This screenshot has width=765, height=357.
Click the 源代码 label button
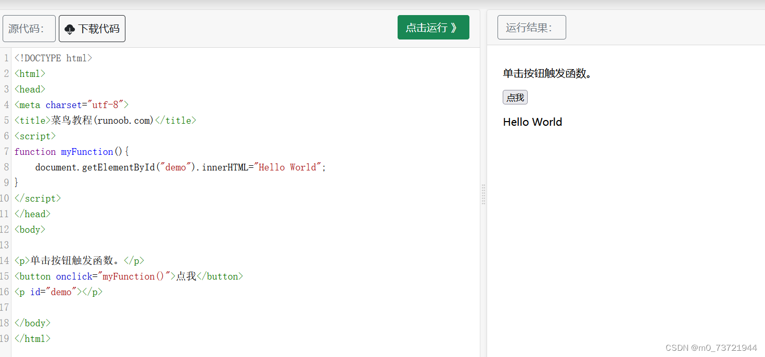[29, 29]
